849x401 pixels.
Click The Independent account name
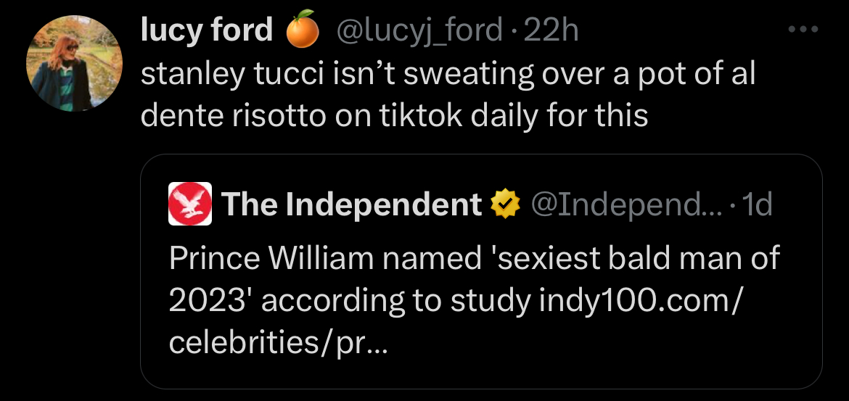(x=351, y=205)
